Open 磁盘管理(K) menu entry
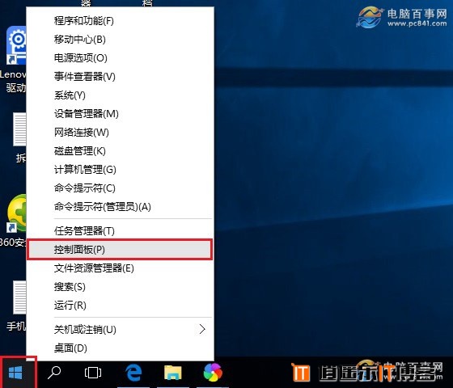453x388 pixels. pos(120,151)
